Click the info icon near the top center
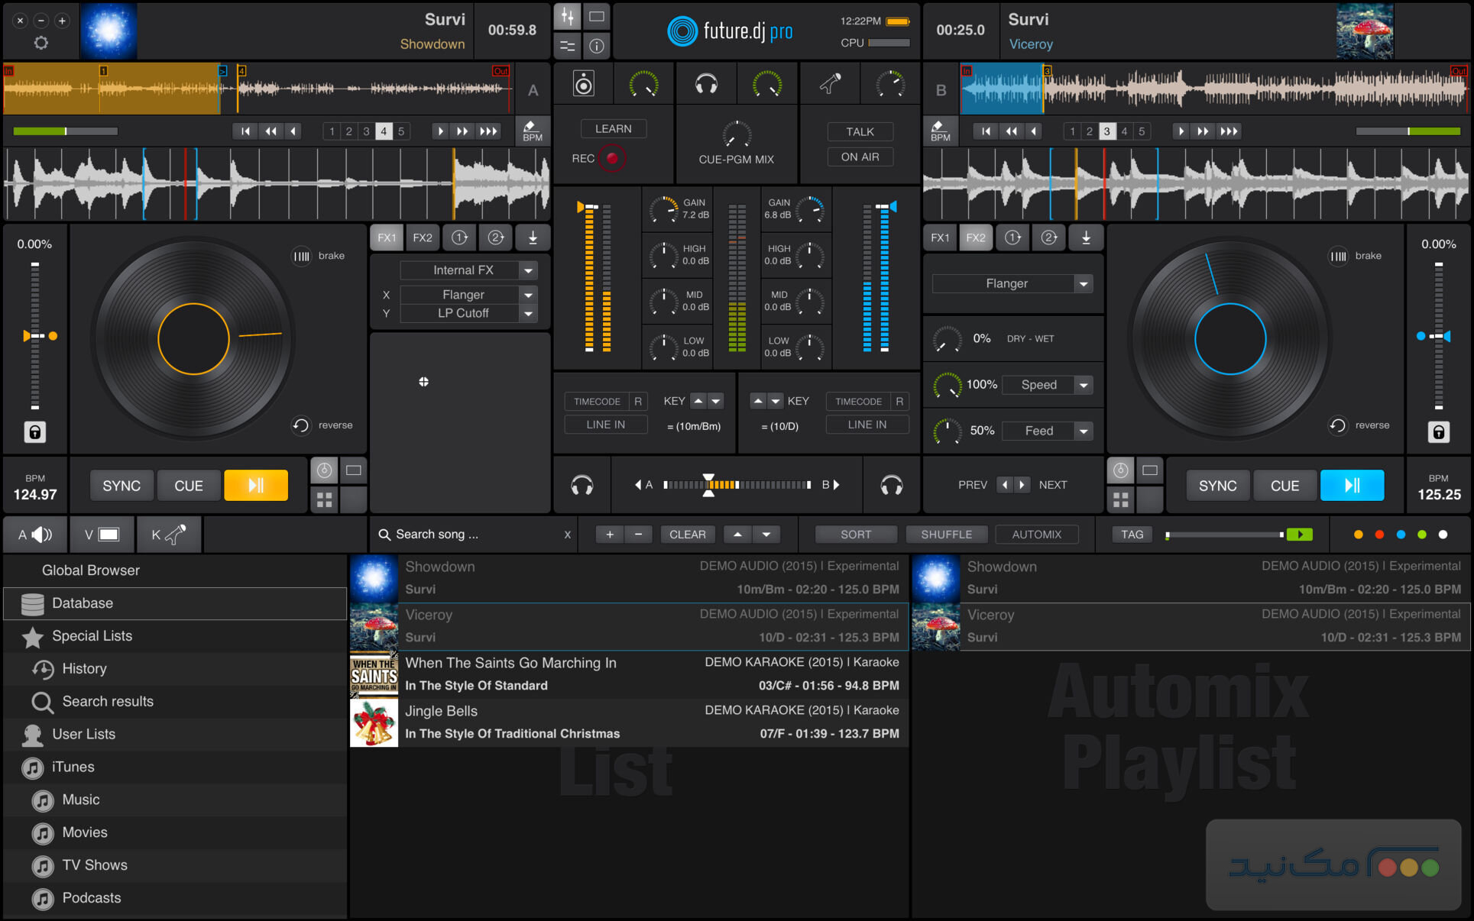This screenshot has height=921, width=1474. click(x=597, y=47)
